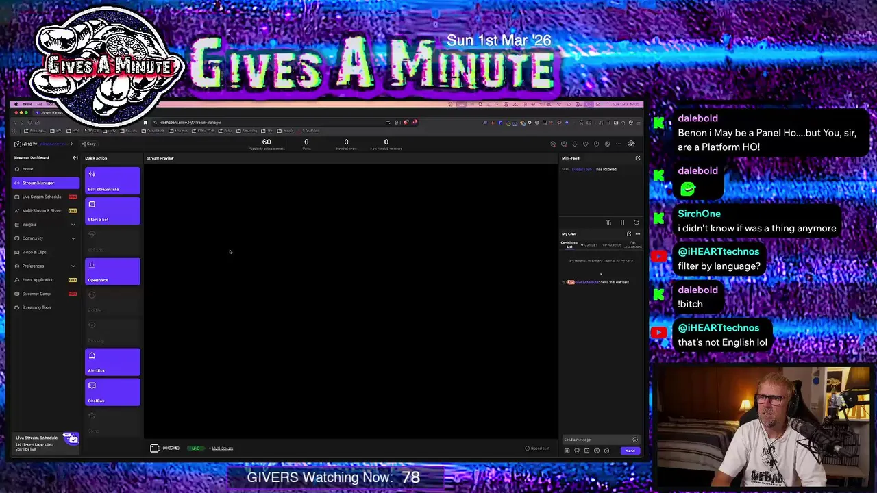Viewport: 877px width, 493px height.
Task: Open the Brave menu in menu bar
Action: click(x=27, y=104)
